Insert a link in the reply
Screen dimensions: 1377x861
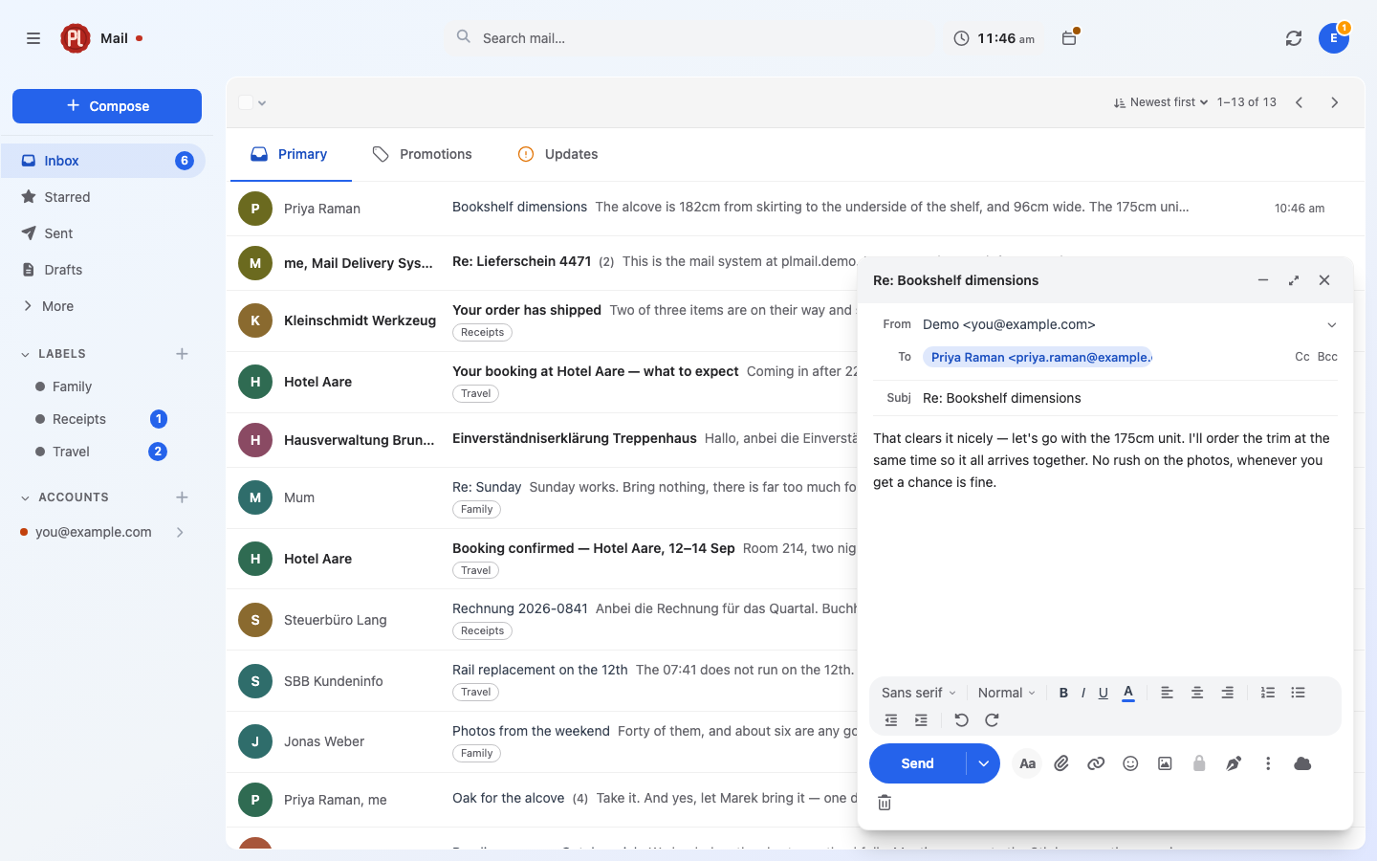pos(1096,763)
